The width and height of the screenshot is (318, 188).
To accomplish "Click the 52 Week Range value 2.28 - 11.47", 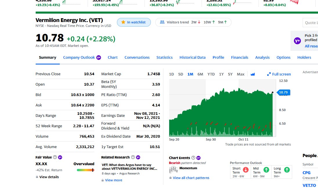I will (x=84, y=126).
